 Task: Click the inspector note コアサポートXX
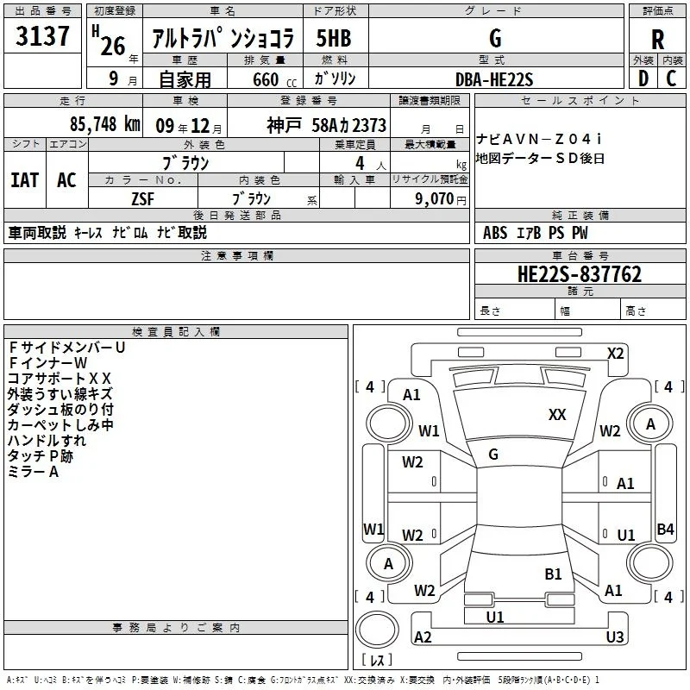pos(60,379)
